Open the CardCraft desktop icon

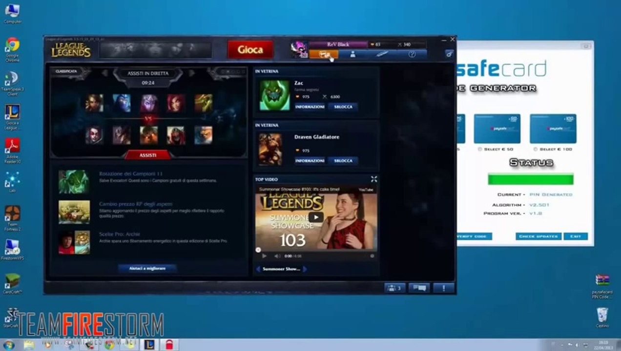(12, 283)
